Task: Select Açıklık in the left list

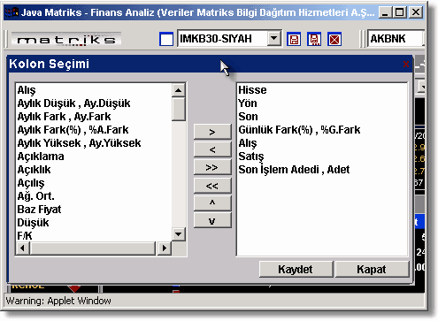Action: 34,170
